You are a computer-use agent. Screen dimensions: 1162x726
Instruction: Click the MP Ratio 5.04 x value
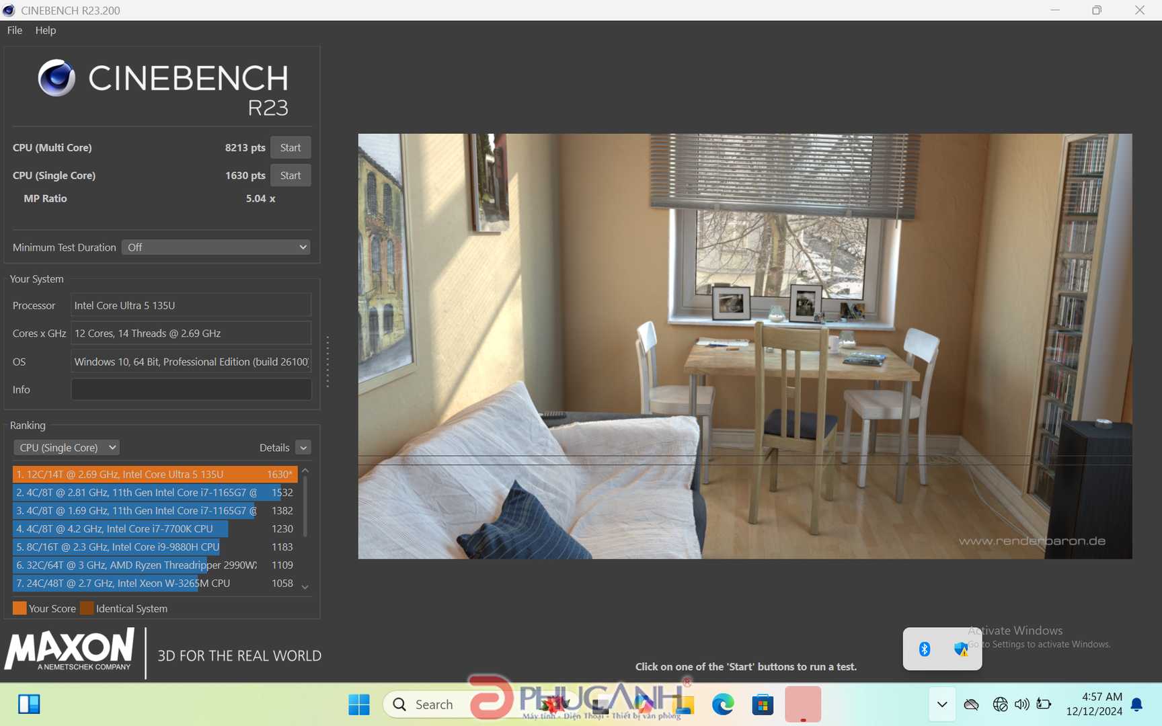click(260, 198)
